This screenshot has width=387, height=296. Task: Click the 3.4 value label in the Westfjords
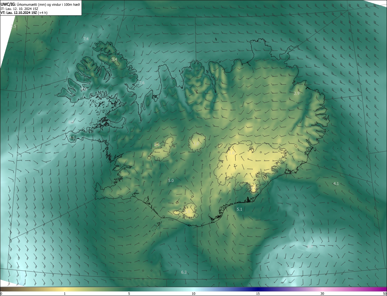114,60
